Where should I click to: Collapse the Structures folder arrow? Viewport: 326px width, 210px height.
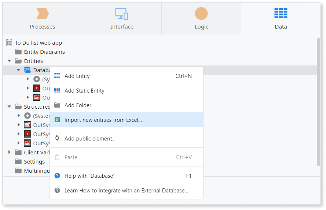pyautogui.click(x=10, y=107)
